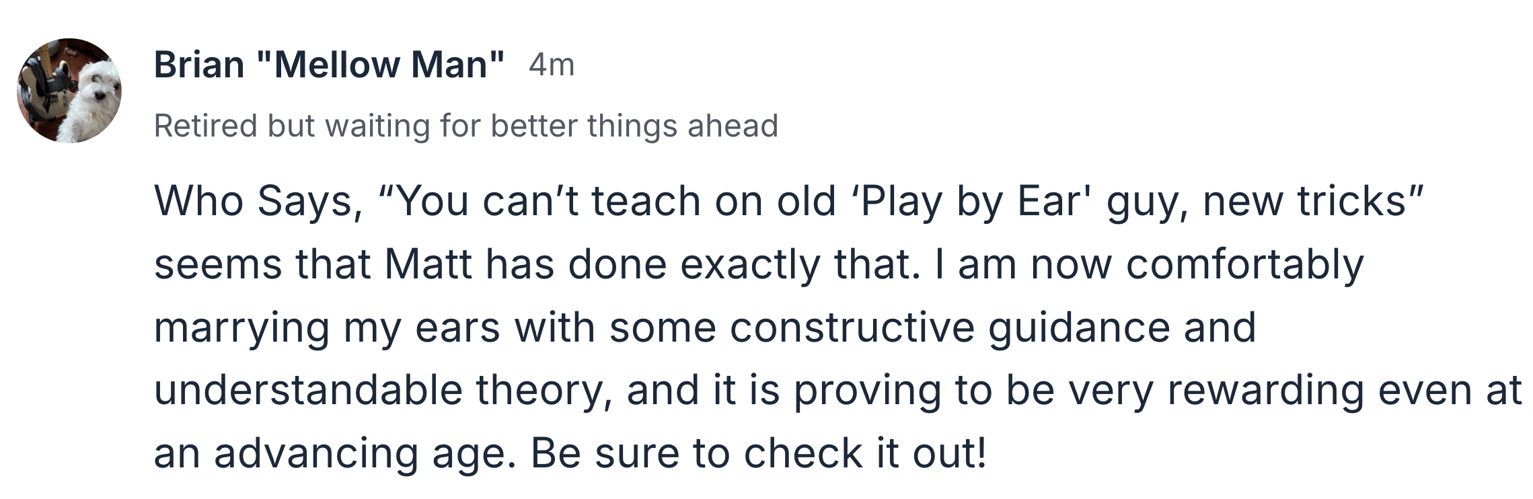The width and height of the screenshot is (1533, 499).
Task: Open the Brian "Mellow Man" profile name
Action: click(x=330, y=65)
